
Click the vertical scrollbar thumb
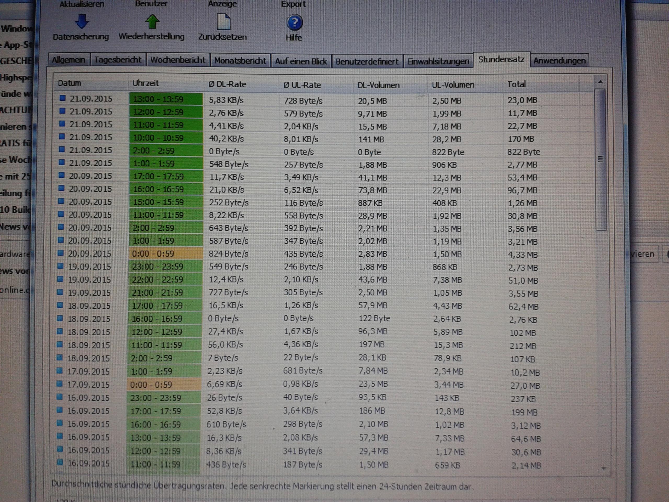click(601, 159)
